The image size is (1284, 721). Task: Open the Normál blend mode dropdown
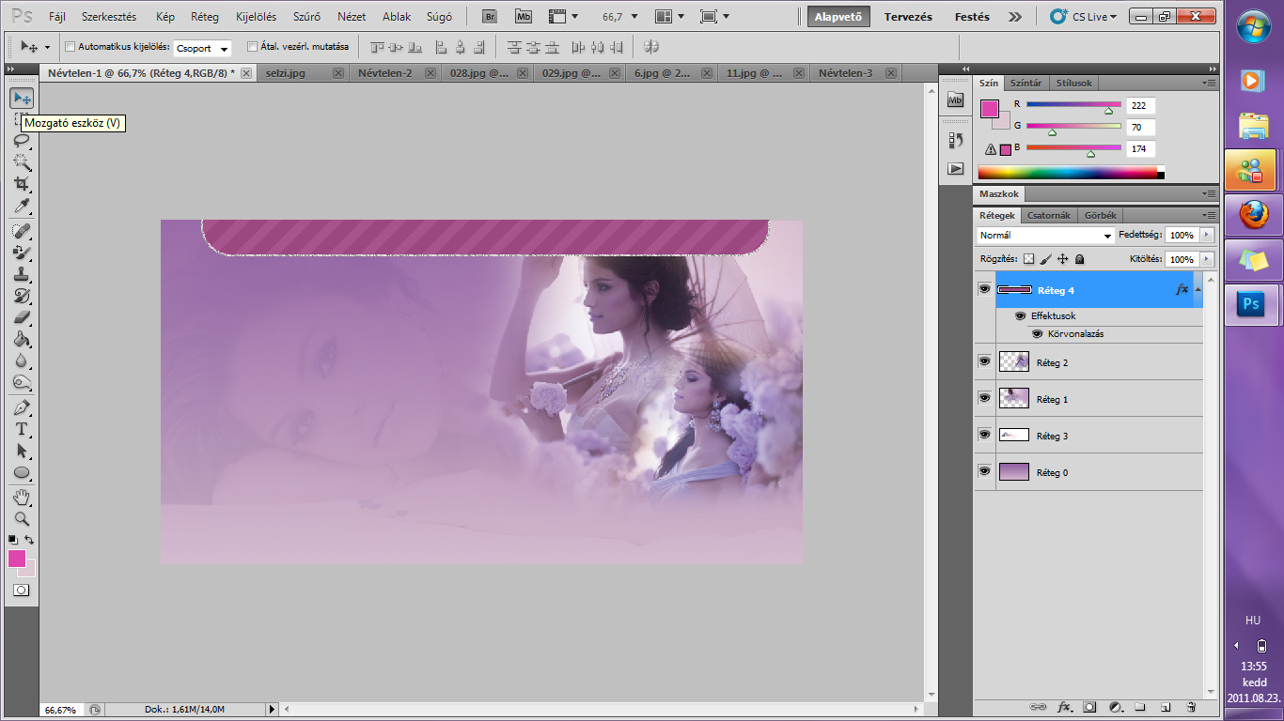(1045, 236)
